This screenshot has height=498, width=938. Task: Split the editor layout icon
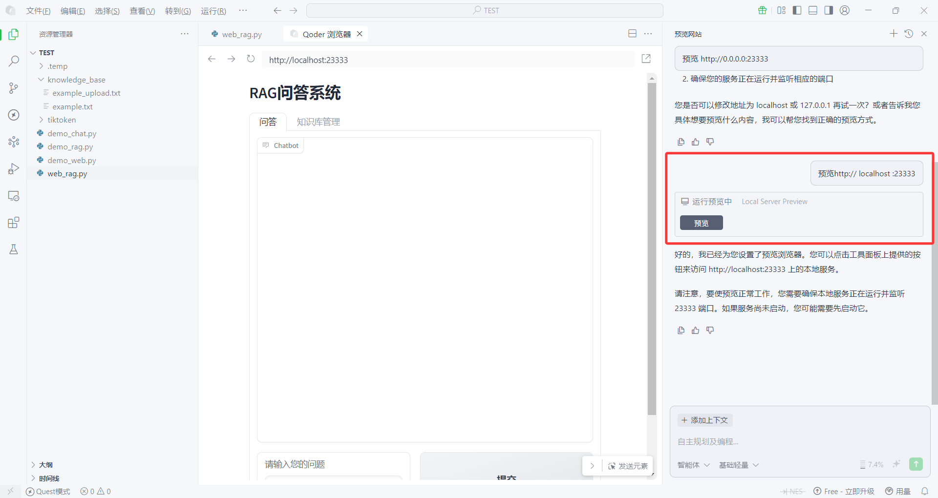click(632, 33)
